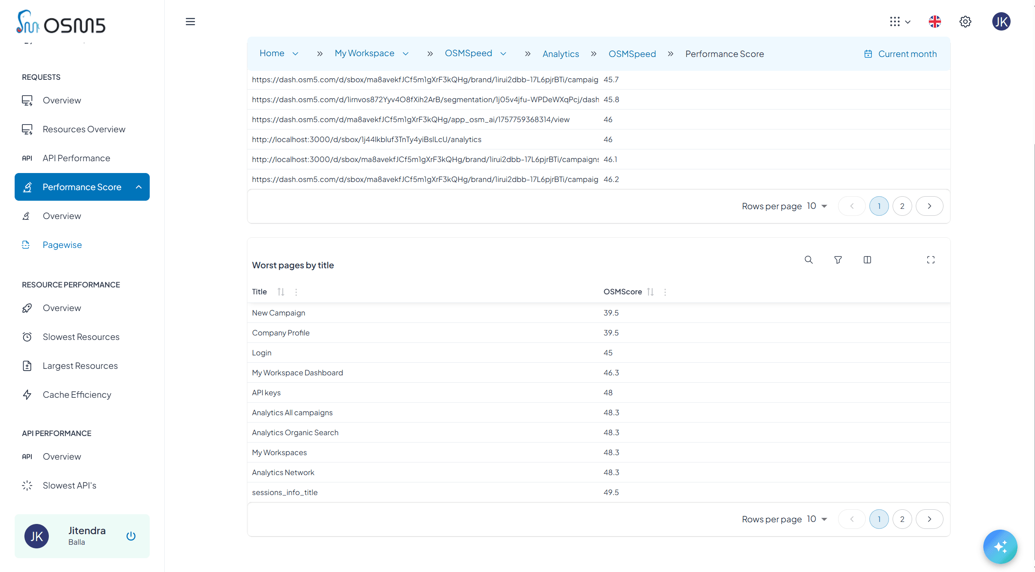Screen dimensions: 1035x572
Task: Open the Largest Resources document icon
Action: tap(27, 366)
